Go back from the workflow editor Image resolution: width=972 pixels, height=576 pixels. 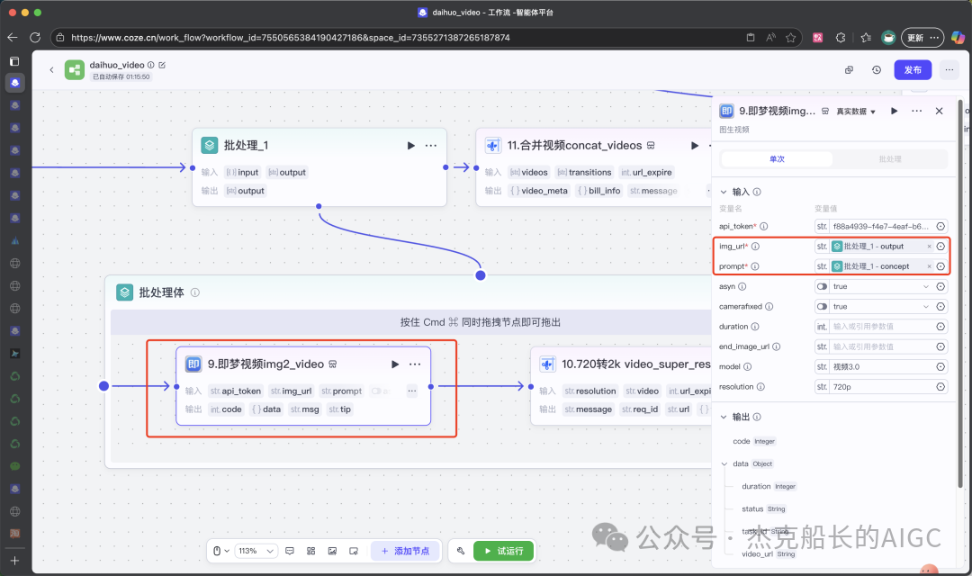click(x=51, y=70)
